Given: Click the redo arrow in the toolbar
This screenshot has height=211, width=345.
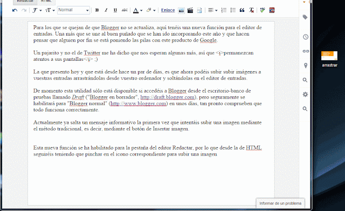Looking at the screenshot, I should [x=24, y=10].
